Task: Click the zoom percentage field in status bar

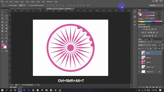Action: (12, 85)
